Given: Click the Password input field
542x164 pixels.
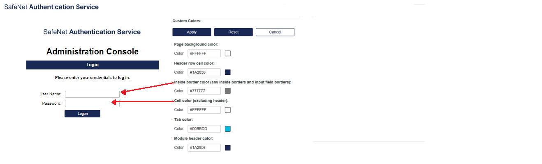Looking at the screenshot, I should click(92, 103).
